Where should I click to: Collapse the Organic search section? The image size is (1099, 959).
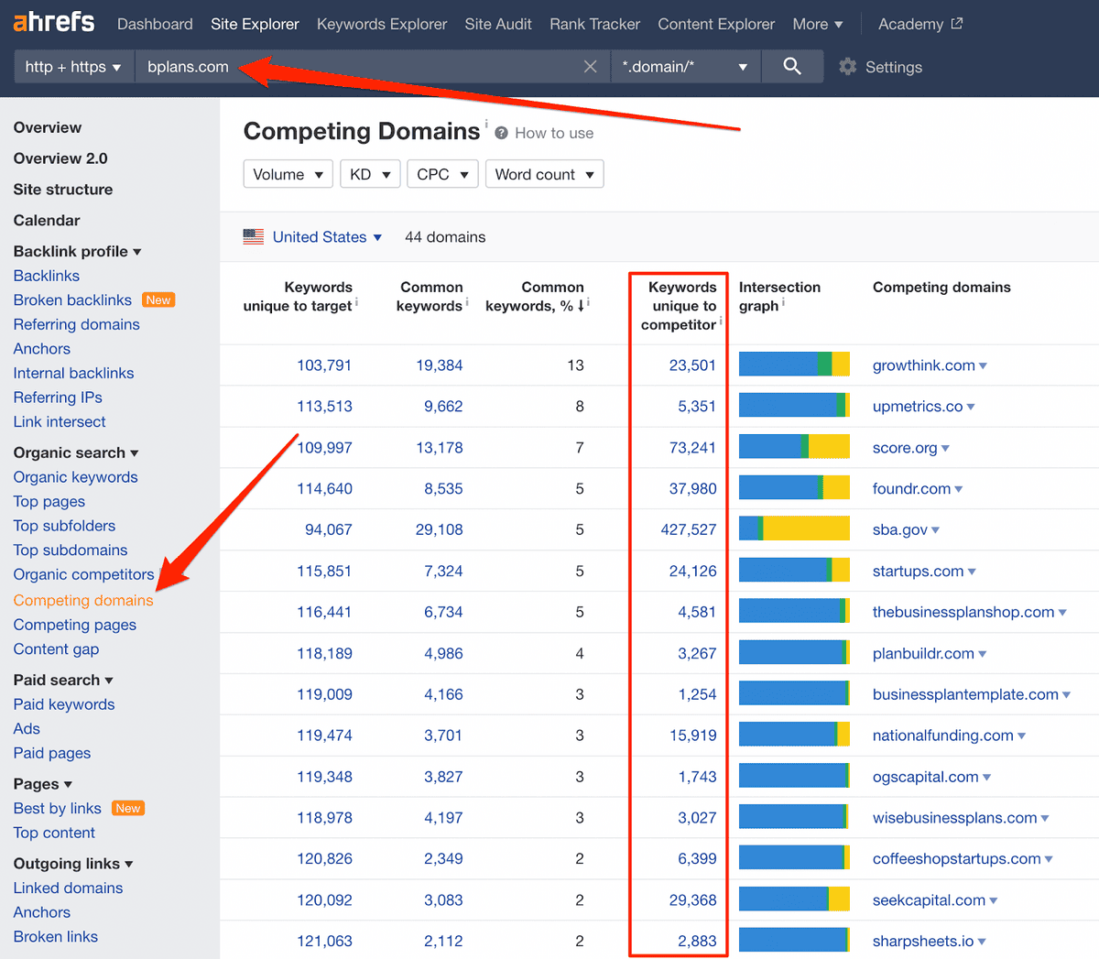[76, 452]
